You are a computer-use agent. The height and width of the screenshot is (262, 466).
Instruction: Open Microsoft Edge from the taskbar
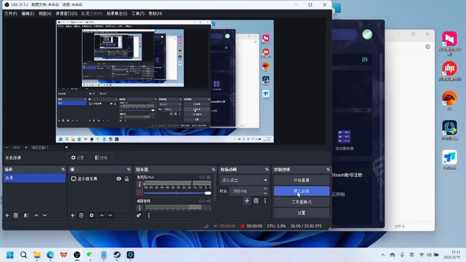(x=50, y=255)
